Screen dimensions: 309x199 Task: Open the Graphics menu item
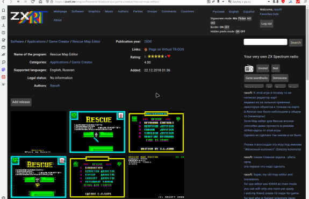coord(94,11)
